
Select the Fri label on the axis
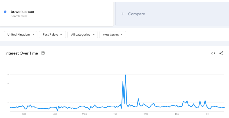pyautogui.click(x=208, y=114)
